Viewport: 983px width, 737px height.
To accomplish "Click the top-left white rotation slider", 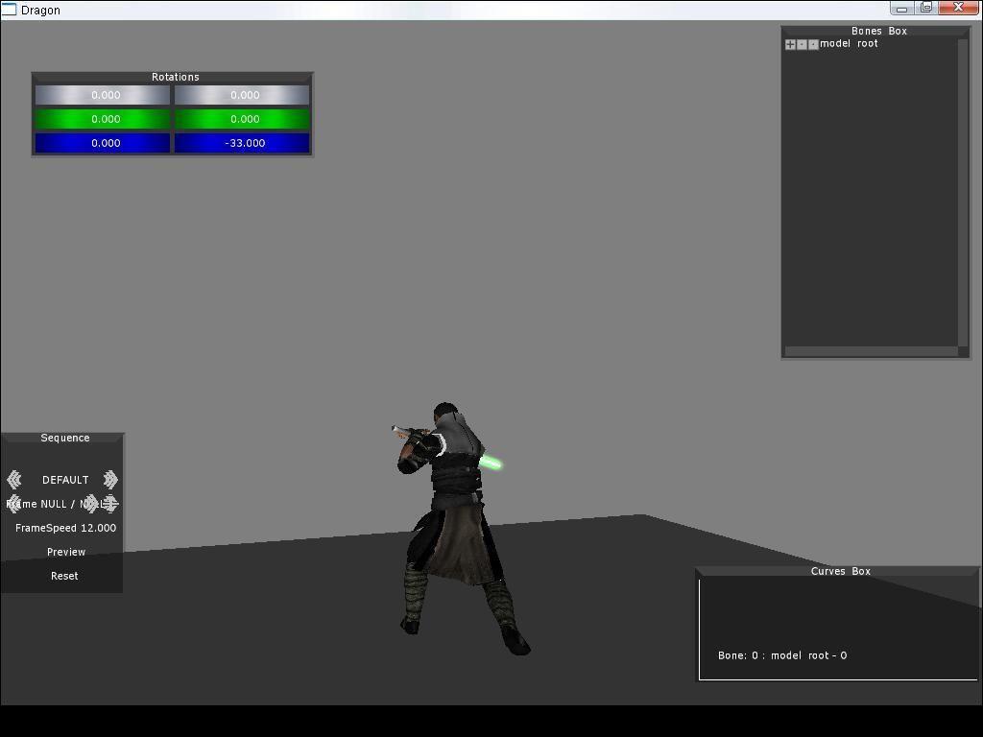I will click(103, 95).
